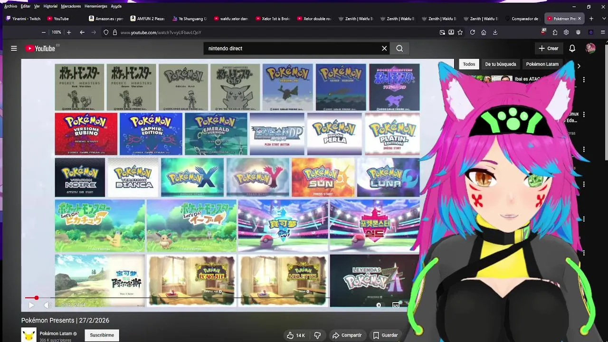This screenshot has width=608, height=342.
Task: Open the Pokémon Presents video title
Action: pyautogui.click(x=65, y=321)
